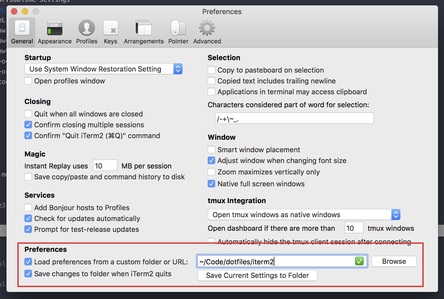
Task: Click the tmux windows dashboard count field
Action: 354,228
